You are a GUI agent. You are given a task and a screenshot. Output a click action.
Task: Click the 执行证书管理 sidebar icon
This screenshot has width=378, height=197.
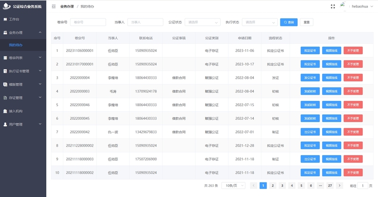pyautogui.click(x=5, y=71)
